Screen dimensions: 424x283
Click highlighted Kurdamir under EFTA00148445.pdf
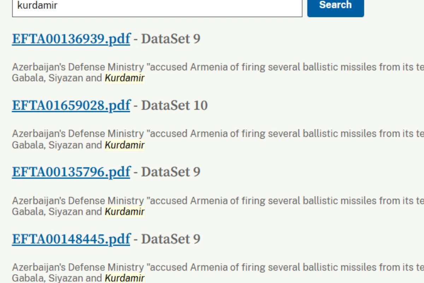tap(125, 278)
